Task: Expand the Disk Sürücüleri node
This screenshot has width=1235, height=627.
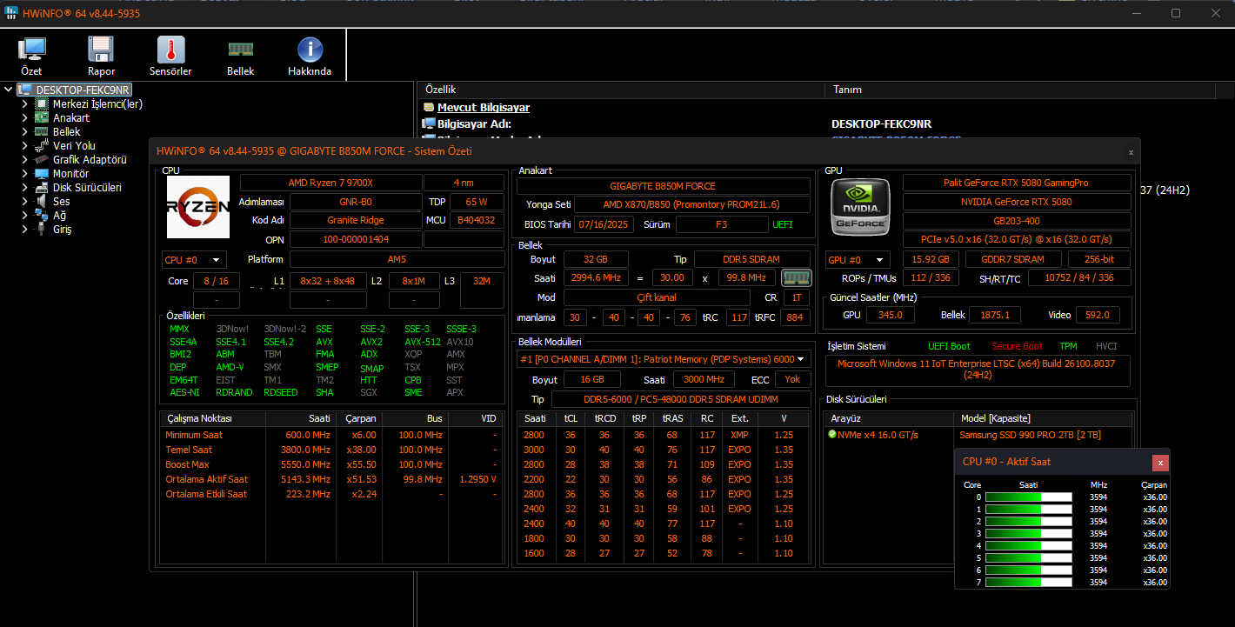Action: tap(24, 187)
